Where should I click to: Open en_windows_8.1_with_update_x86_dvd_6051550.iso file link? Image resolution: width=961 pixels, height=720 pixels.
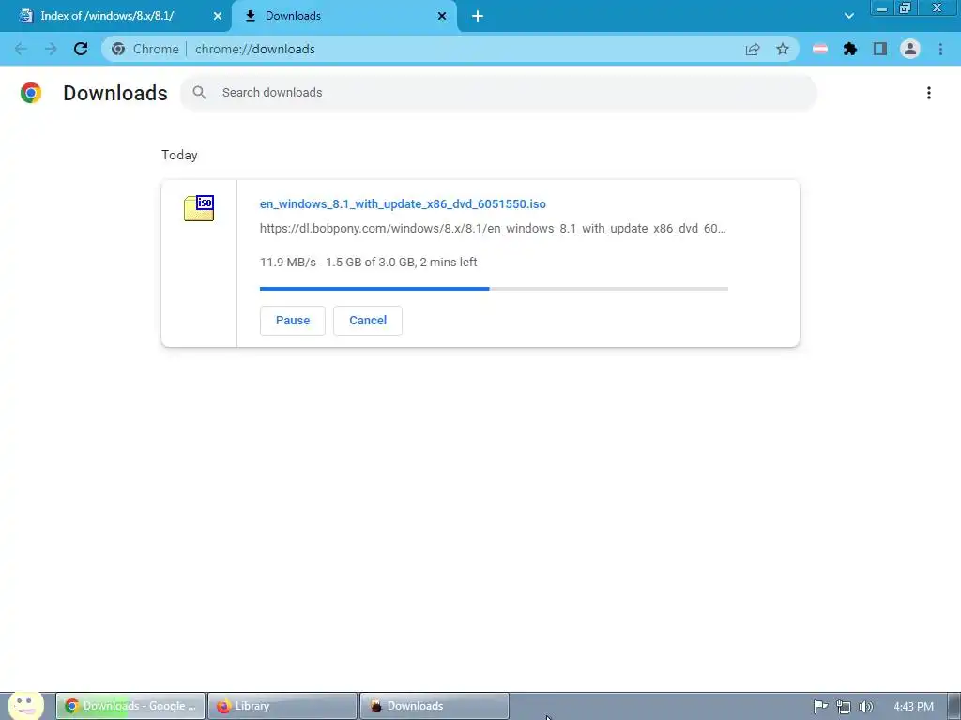click(x=403, y=203)
